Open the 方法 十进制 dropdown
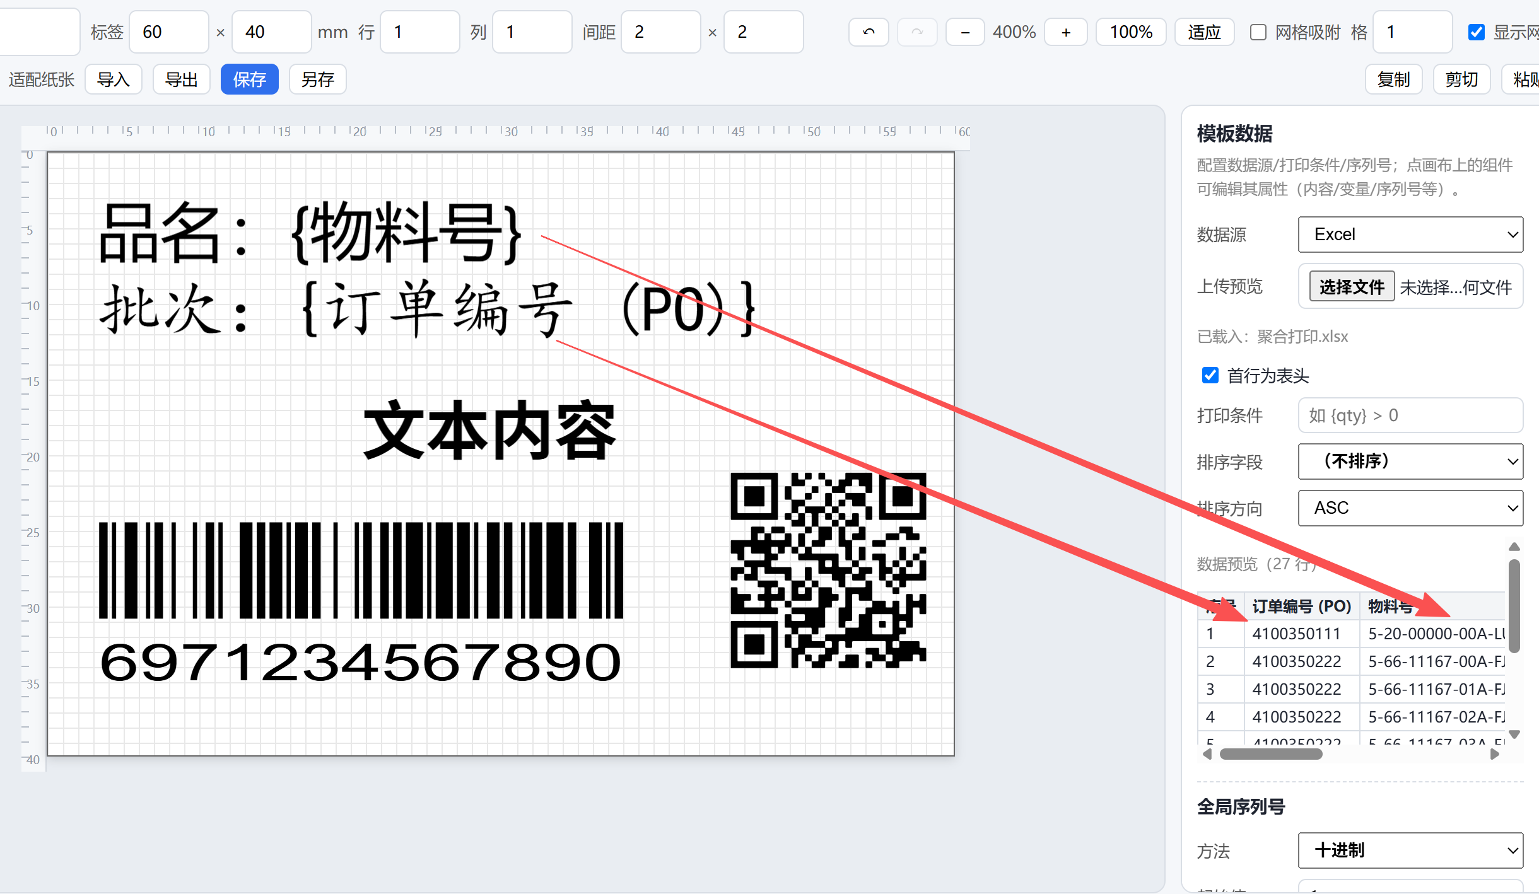The image size is (1539, 894). pyautogui.click(x=1410, y=850)
